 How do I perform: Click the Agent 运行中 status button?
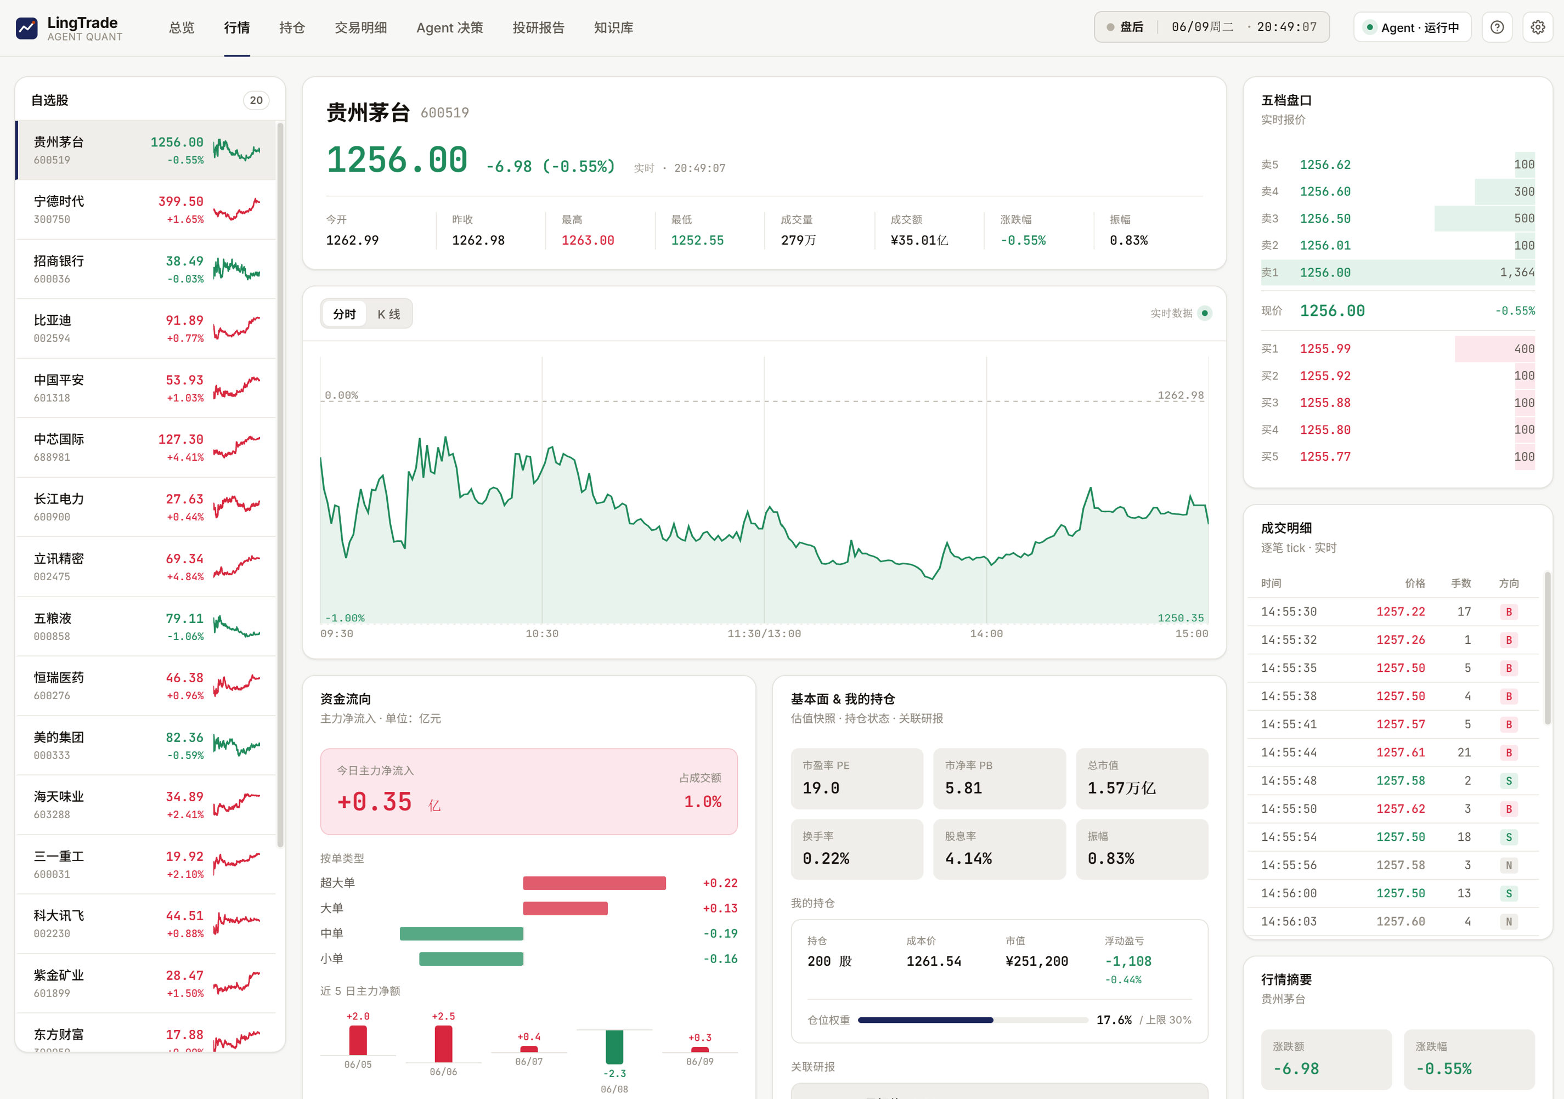point(1412,27)
